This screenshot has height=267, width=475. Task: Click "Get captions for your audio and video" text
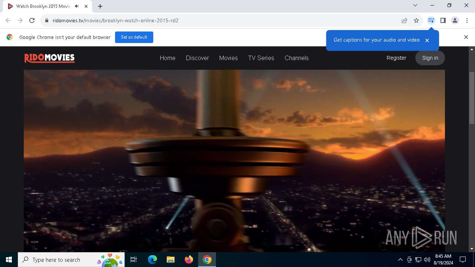(376, 40)
